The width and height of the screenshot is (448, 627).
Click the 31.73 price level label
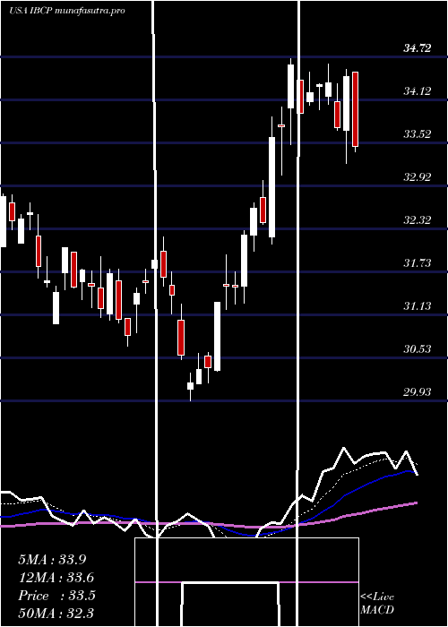point(418,263)
